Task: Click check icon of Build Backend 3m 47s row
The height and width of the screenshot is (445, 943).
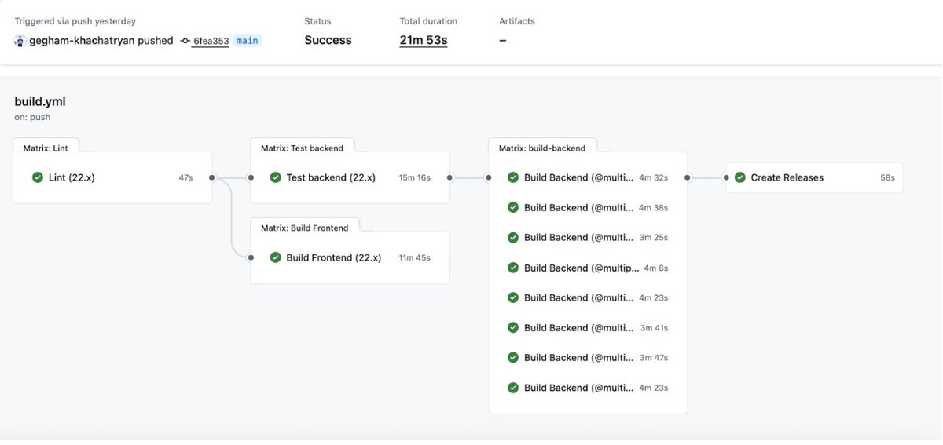Action: pyautogui.click(x=513, y=357)
